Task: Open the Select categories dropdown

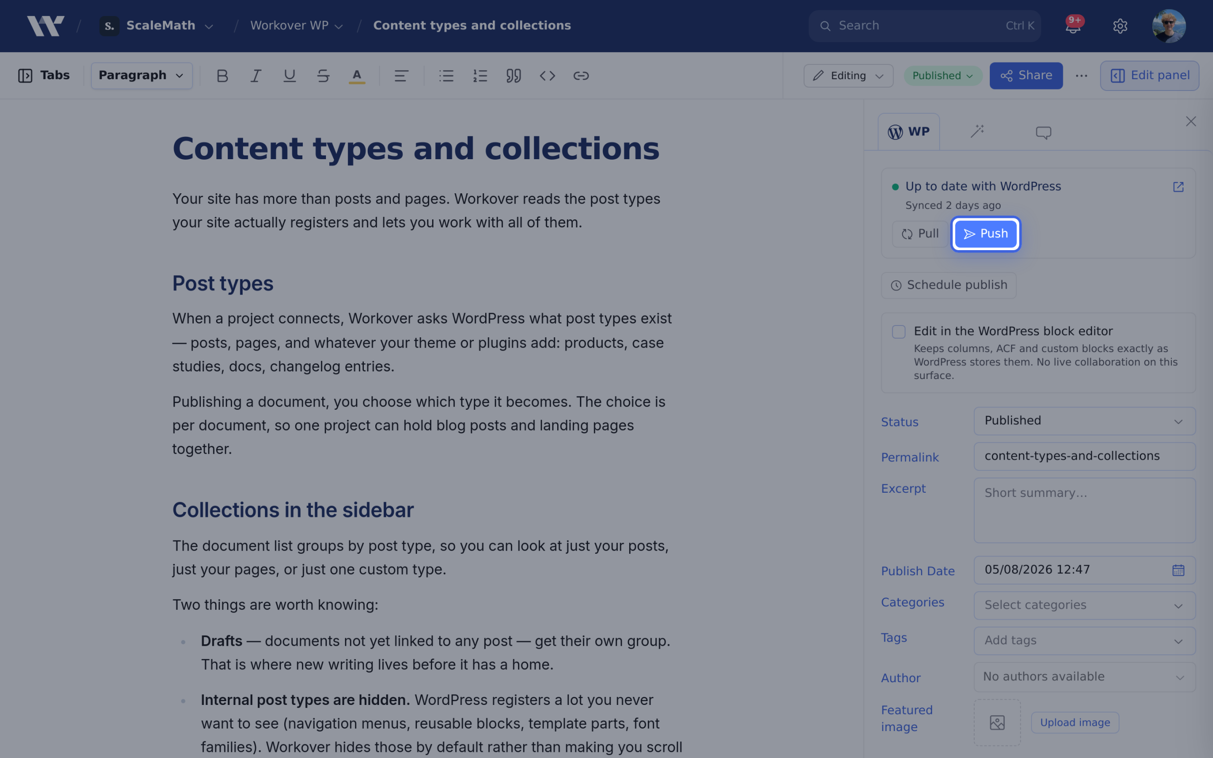Action: (1085, 605)
